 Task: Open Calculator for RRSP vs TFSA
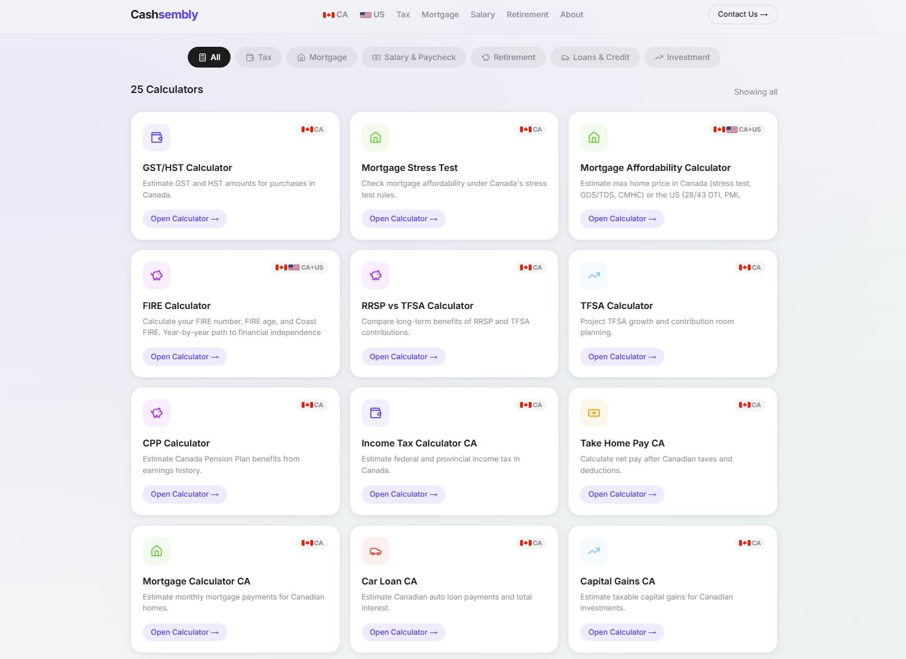403,357
